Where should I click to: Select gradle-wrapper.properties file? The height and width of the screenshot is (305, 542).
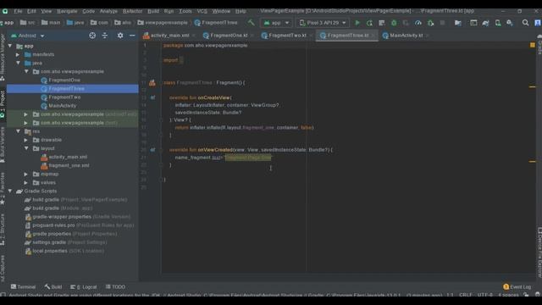62,217
